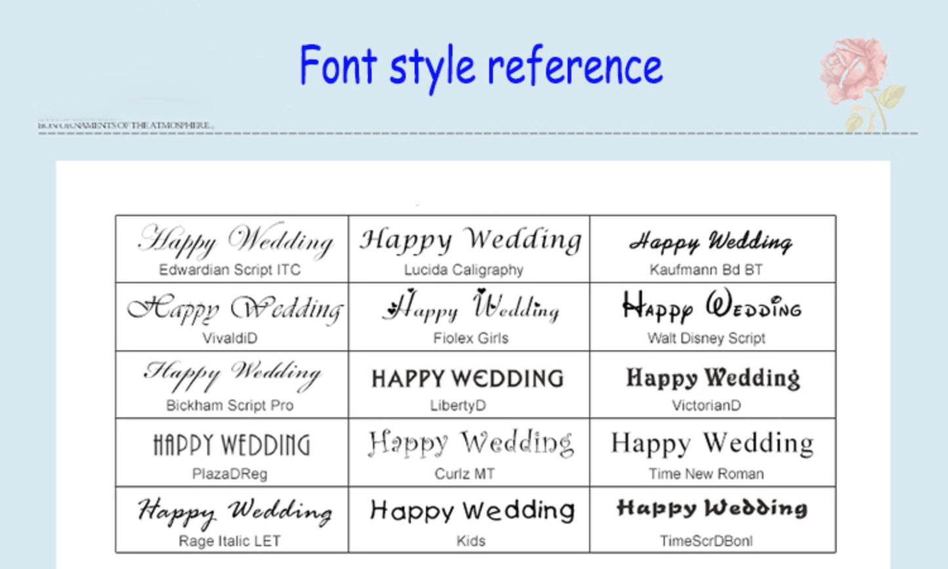
Task: Choose the Kaufmann Bd BT sample
Action: pyautogui.click(x=711, y=242)
